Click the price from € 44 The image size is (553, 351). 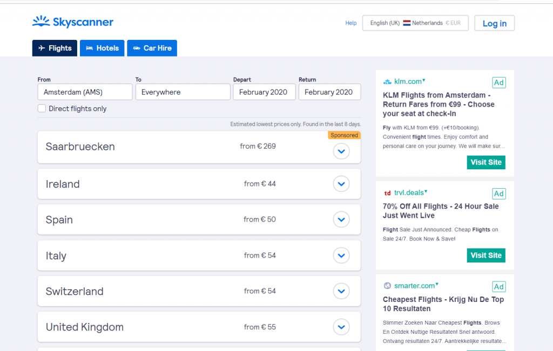pyautogui.click(x=260, y=184)
